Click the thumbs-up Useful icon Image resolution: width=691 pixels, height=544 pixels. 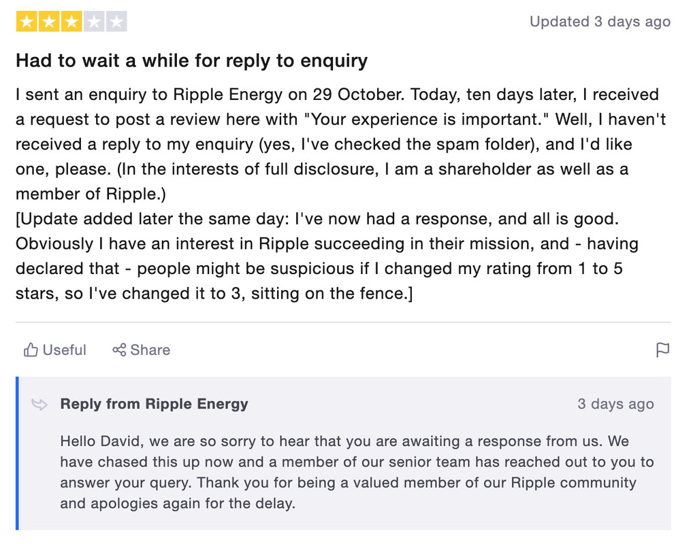(31, 350)
